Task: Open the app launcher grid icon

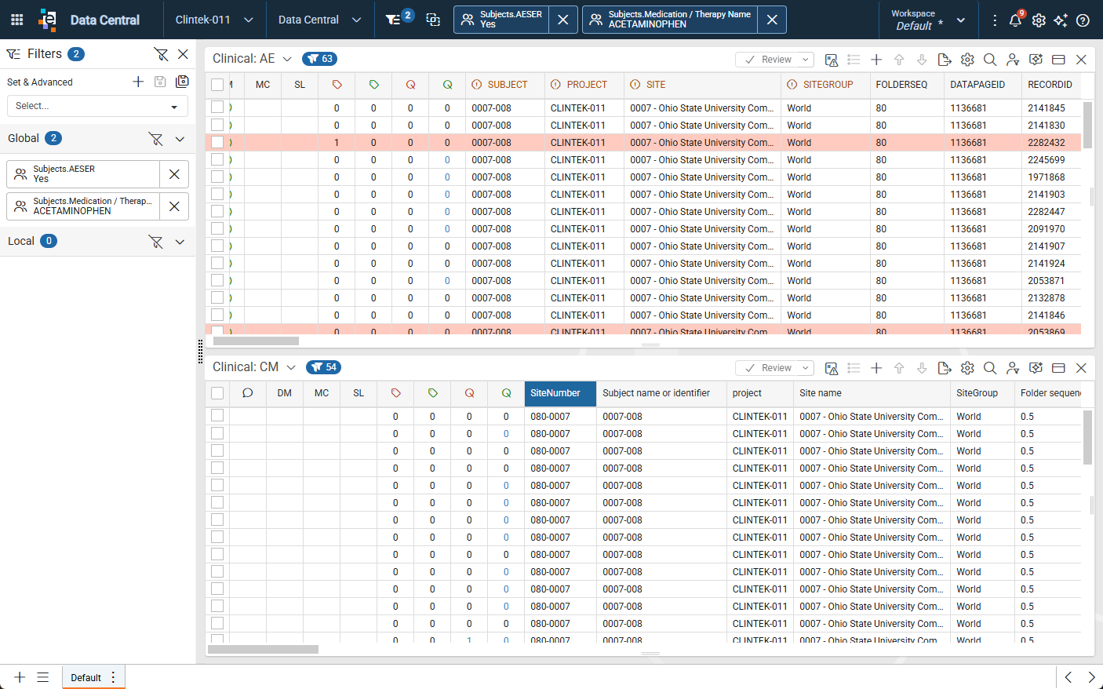Action: click(x=17, y=20)
